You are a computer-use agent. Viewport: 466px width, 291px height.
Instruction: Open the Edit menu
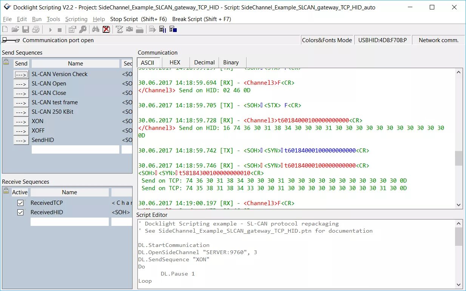pyautogui.click(x=22, y=19)
